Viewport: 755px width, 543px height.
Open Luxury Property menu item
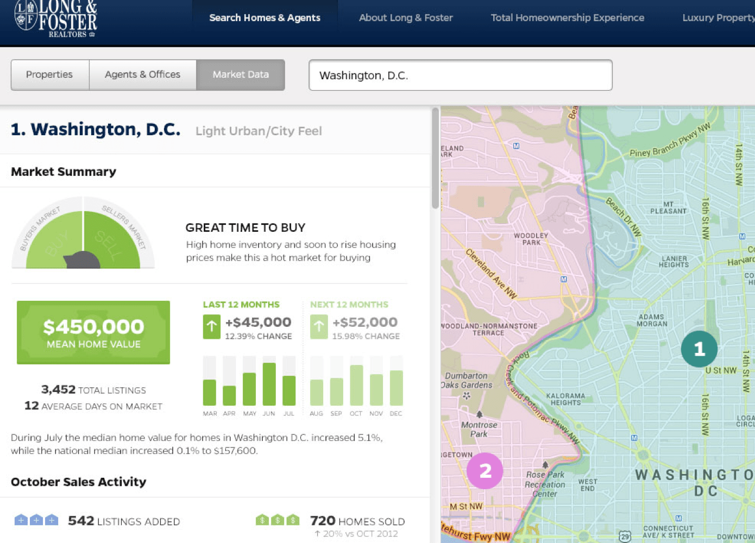click(718, 18)
